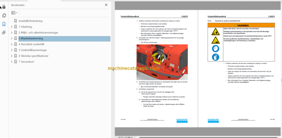Click the bookmark icon beside 4 Periodiskt underhåll
This screenshot has height=138, width=282.
click(16, 44)
